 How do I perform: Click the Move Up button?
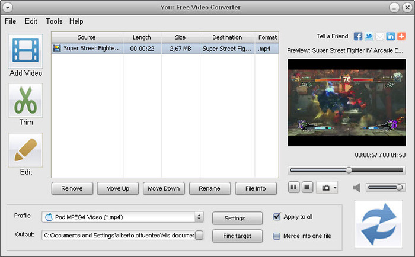coord(118,188)
